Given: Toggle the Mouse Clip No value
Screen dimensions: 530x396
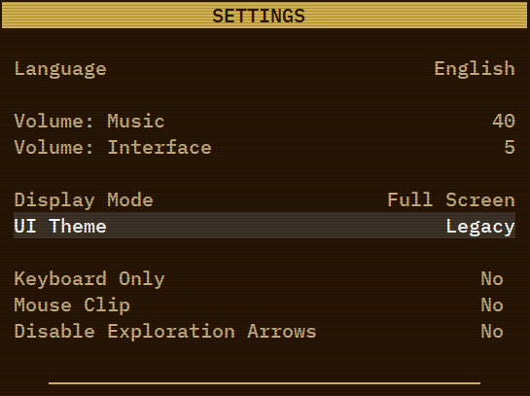Looking at the screenshot, I should pos(492,306).
